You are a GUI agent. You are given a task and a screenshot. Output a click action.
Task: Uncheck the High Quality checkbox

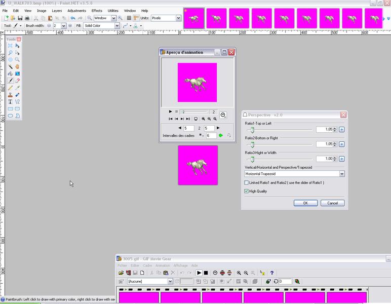pos(246,191)
